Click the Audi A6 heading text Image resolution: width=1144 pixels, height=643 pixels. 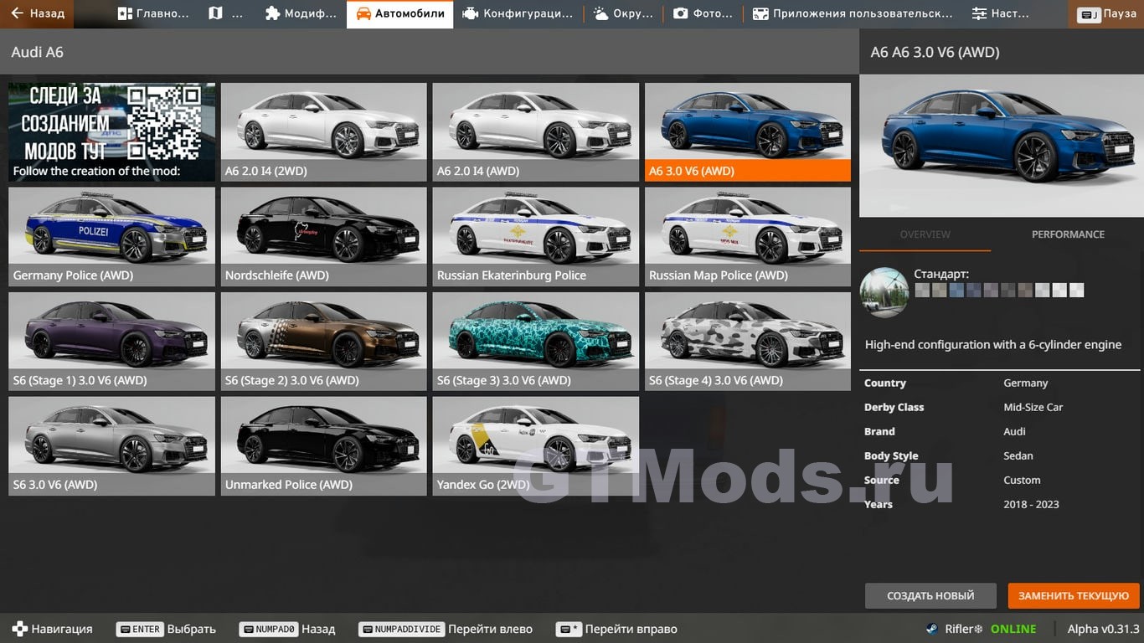click(x=37, y=52)
